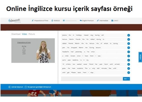The image size is (142, 102).
Task: Click check mark for 'goes. the have students' row
Action: (129, 68)
